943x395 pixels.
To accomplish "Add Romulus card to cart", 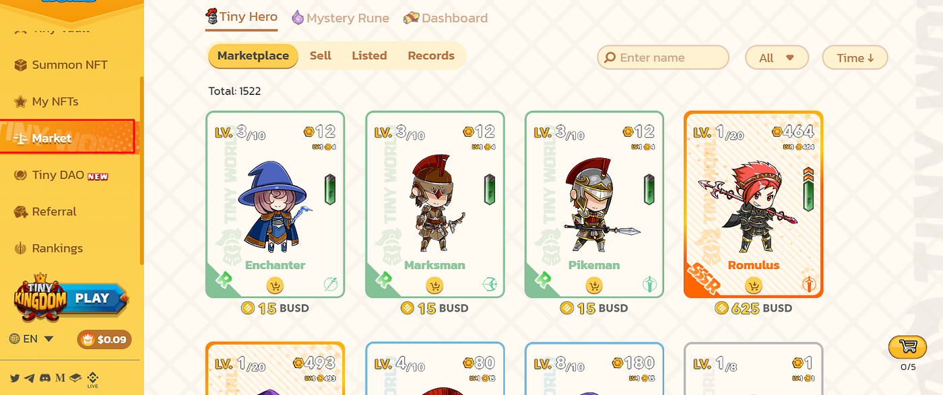I will pyautogui.click(x=754, y=286).
